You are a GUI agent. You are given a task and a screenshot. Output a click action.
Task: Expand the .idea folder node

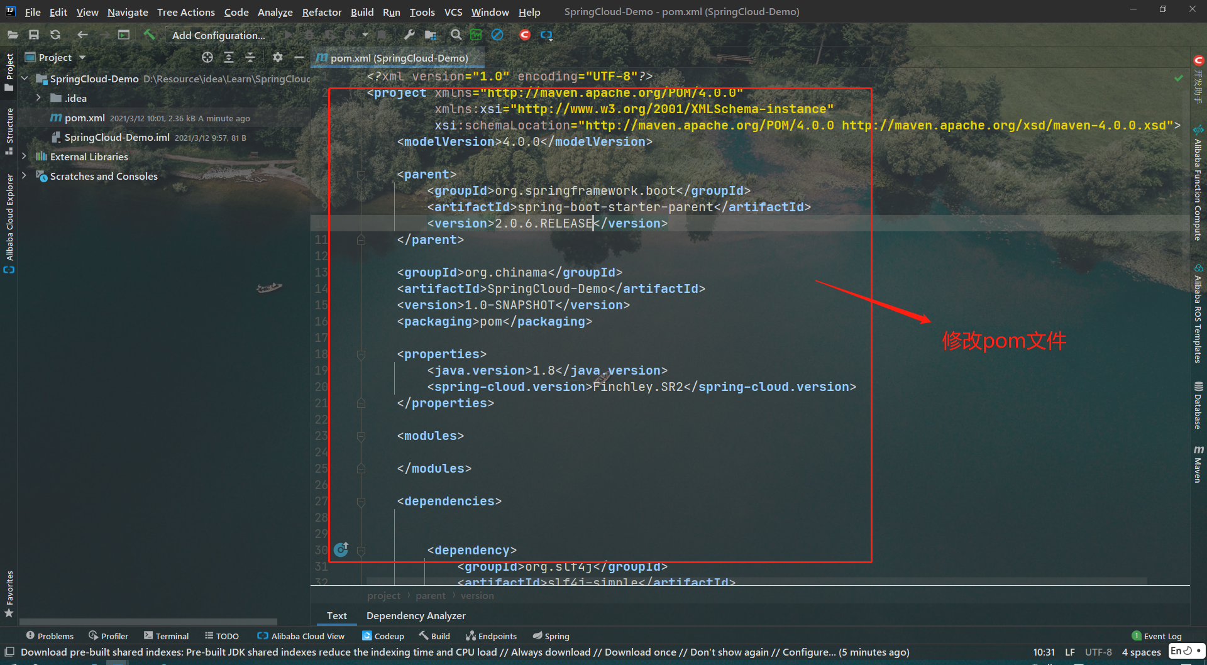click(38, 98)
